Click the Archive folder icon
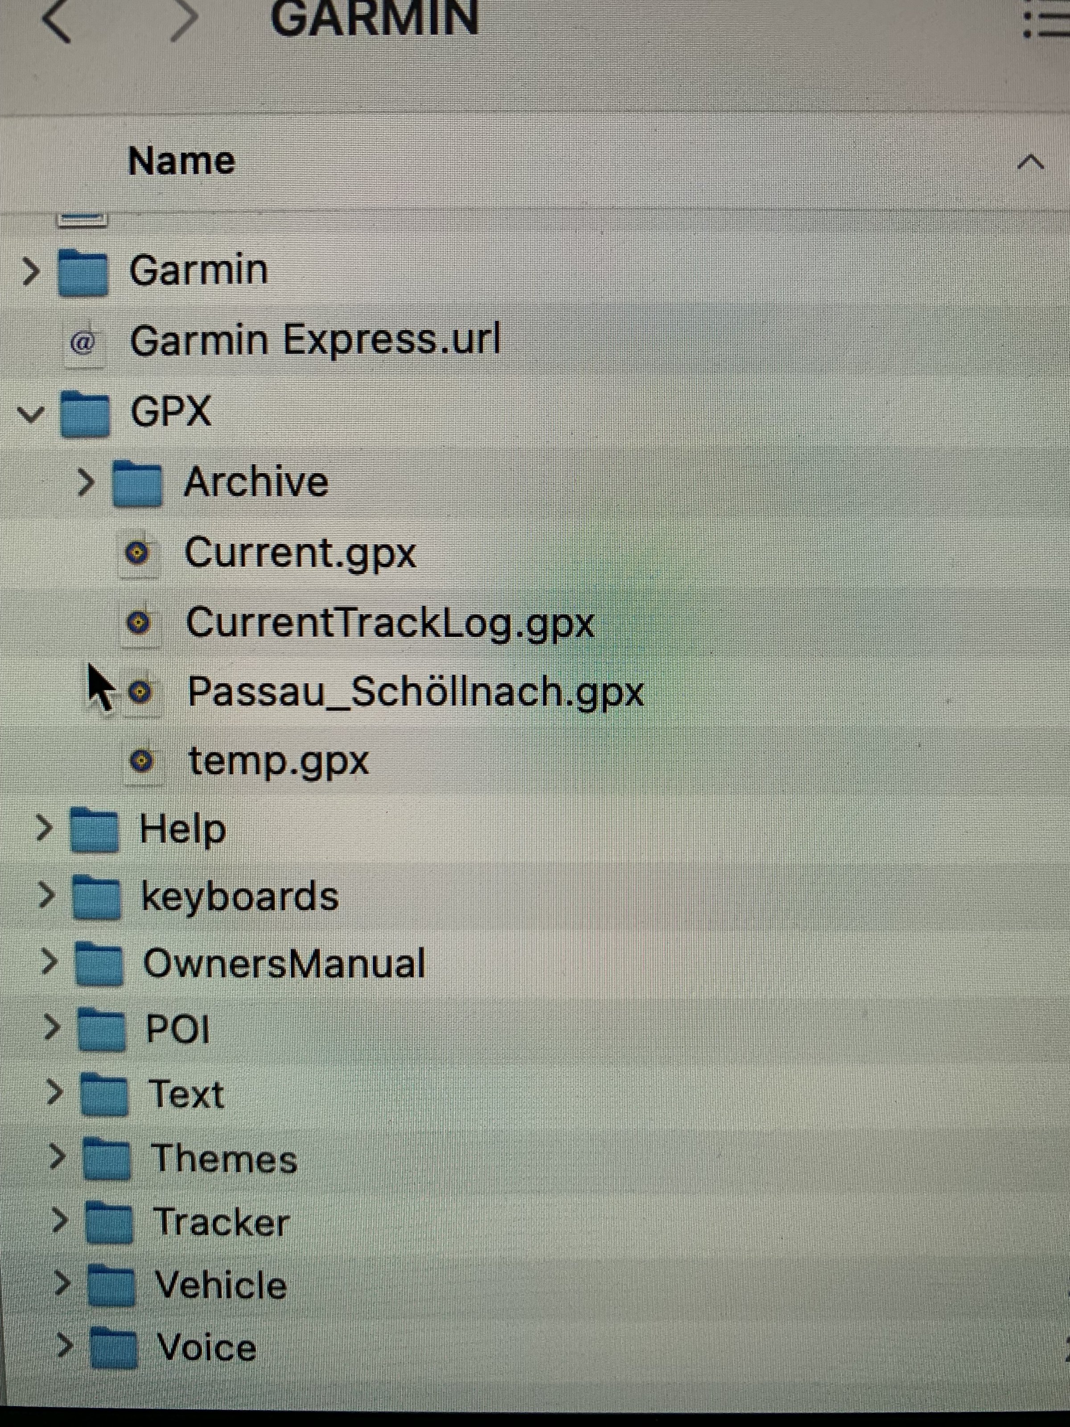This screenshot has width=1070, height=1427. point(137,483)
